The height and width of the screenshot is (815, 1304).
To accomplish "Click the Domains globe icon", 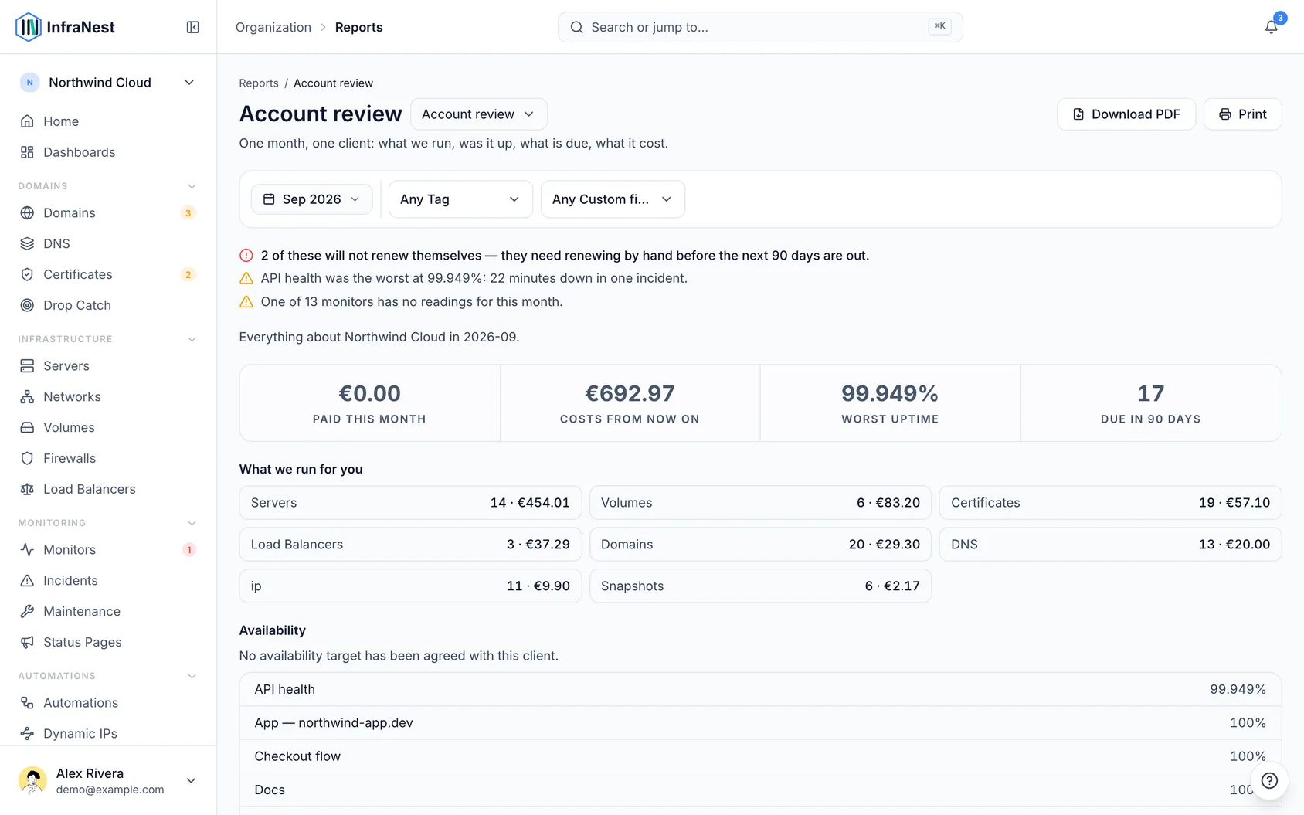I will [x=27, y=212].
